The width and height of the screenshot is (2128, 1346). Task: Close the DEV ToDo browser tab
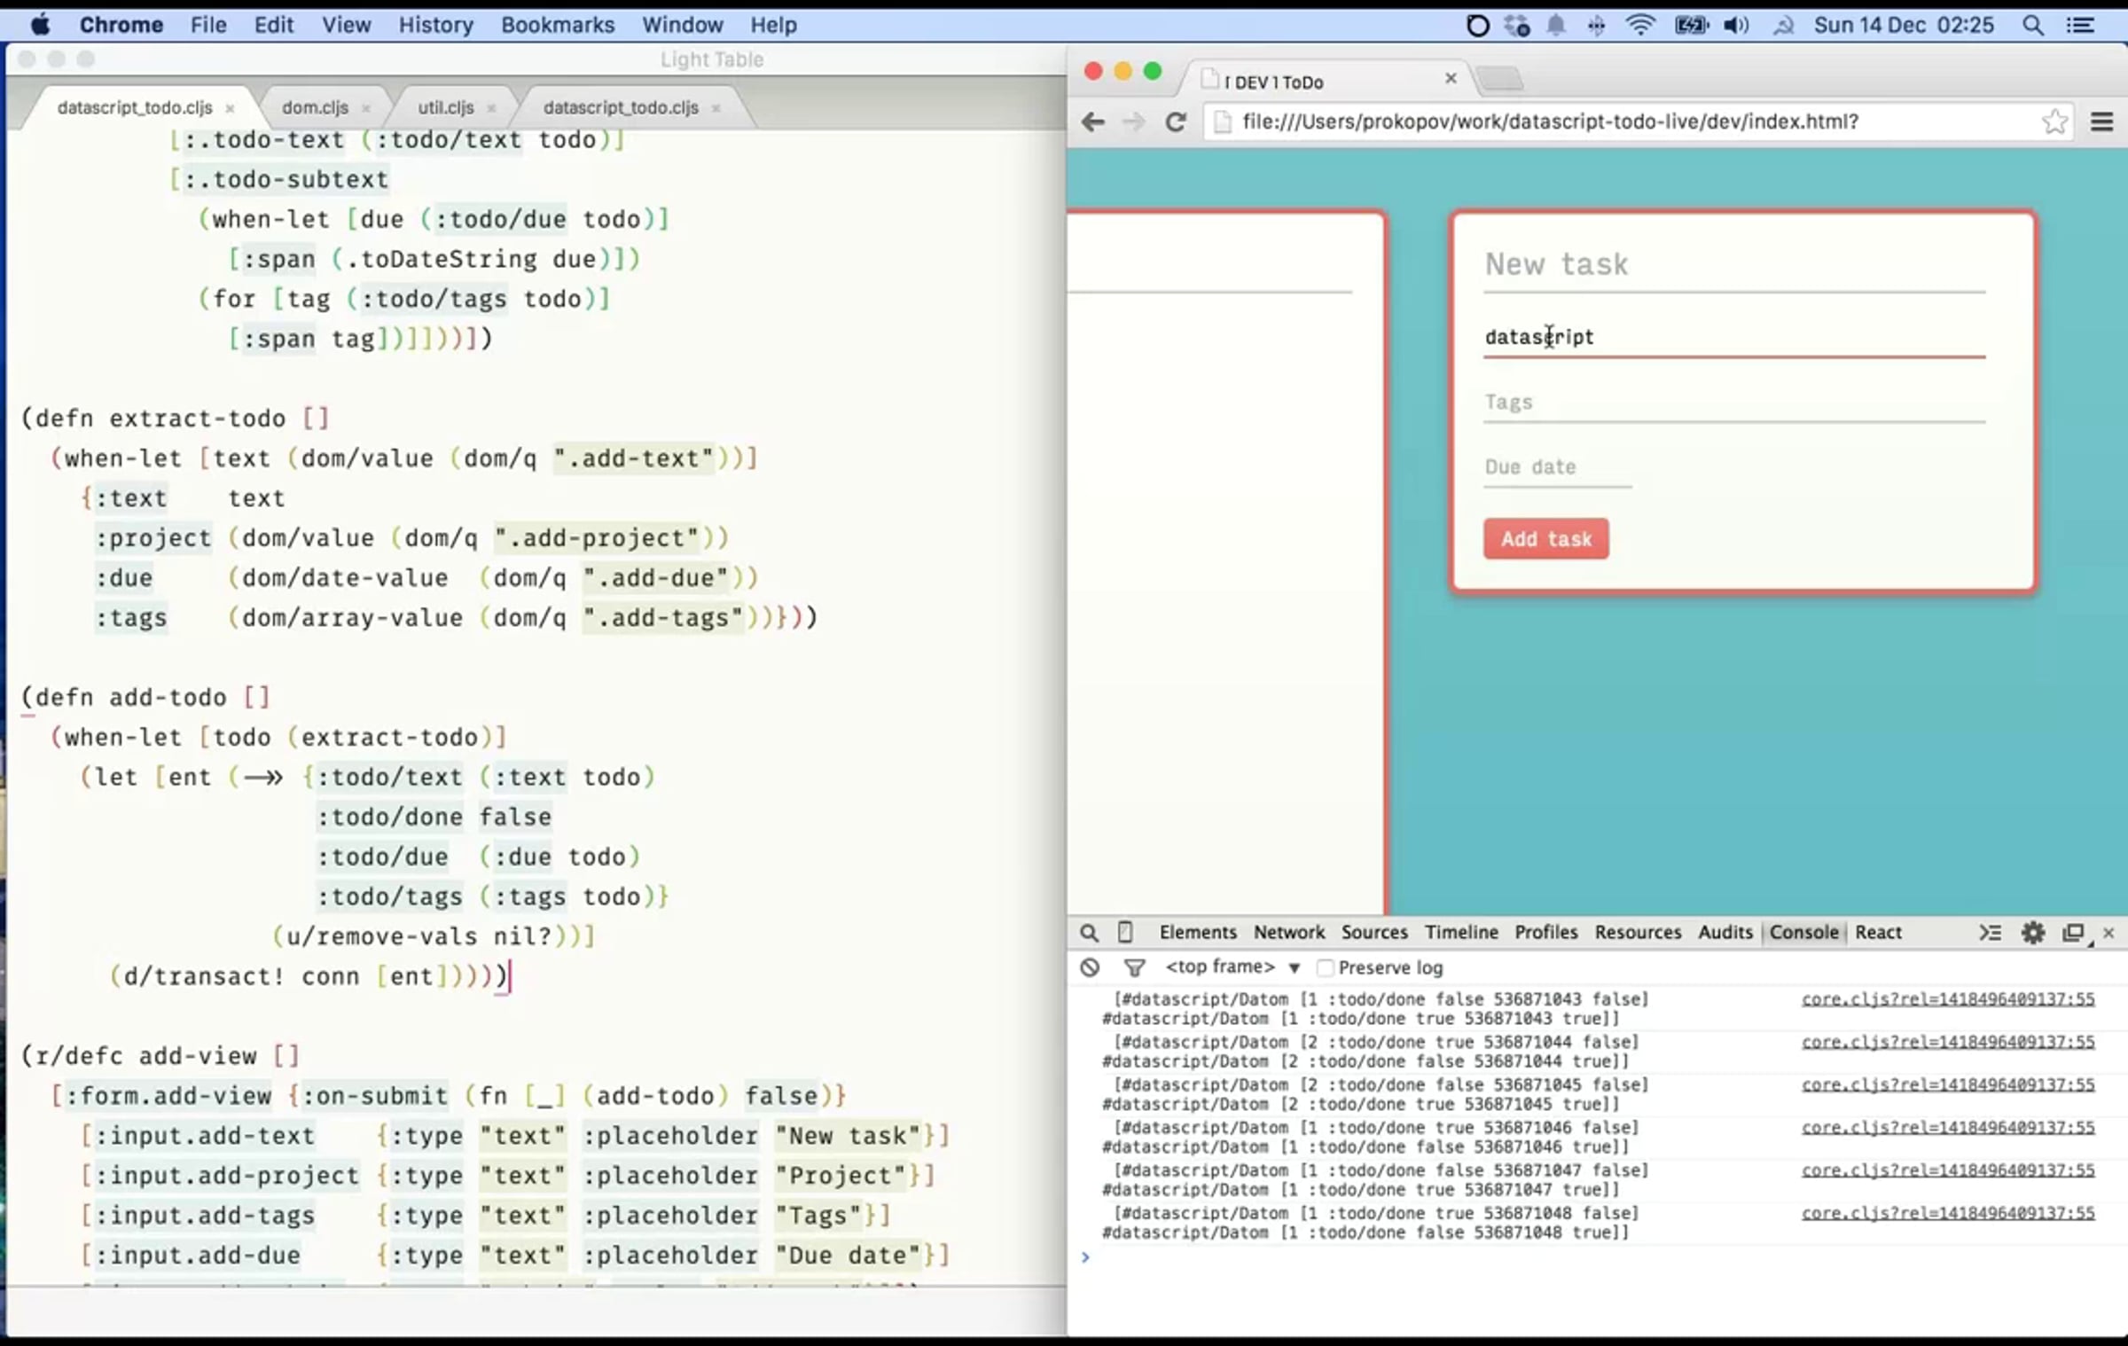pyautogui.click(x=1451, y=78)
